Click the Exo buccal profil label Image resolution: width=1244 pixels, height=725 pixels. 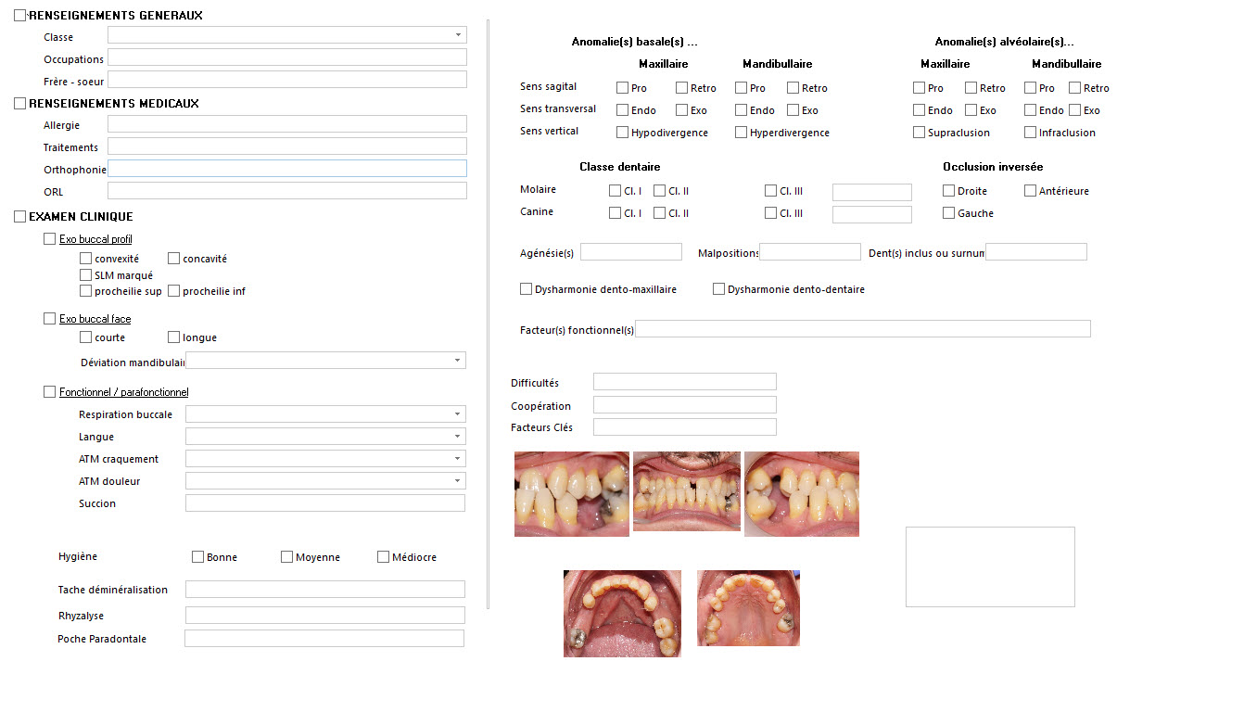point(95,239)
